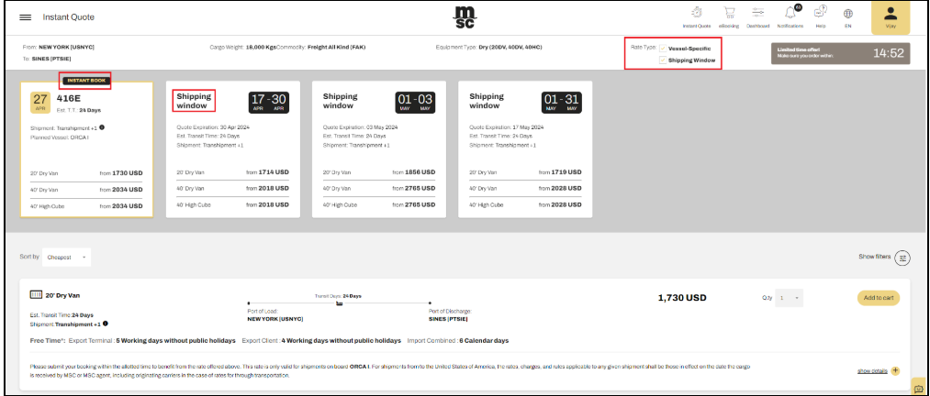Open the Qty quantity dropdown
The image size is (930, 396).
coord(790,298)
